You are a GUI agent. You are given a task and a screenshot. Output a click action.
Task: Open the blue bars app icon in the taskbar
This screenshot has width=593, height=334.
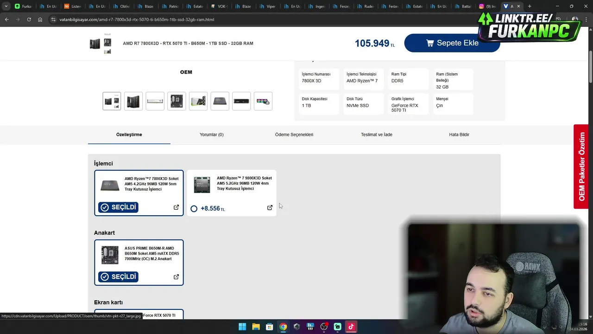point(310,327)
